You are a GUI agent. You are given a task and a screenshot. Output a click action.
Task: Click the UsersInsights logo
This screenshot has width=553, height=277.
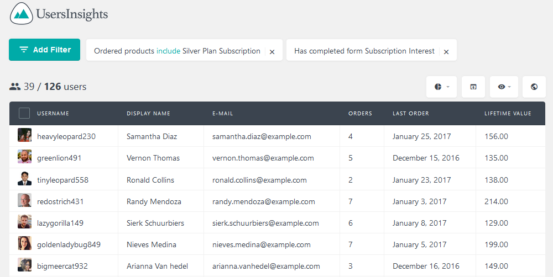(x=59, y=14)
